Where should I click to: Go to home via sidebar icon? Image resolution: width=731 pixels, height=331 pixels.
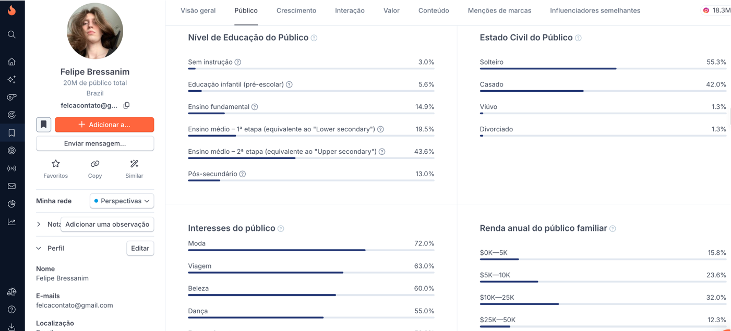pos(11,62)
